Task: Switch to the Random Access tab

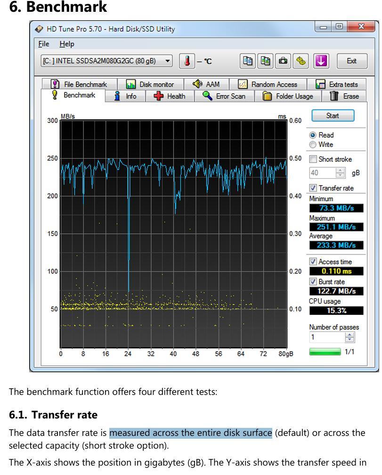Action: (268, 84)
